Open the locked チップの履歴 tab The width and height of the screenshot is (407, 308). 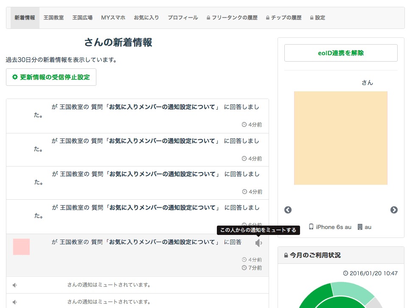283,18
